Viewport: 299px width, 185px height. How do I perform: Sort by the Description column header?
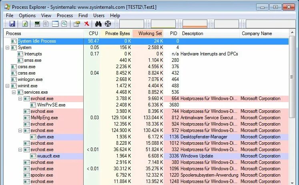coord(210,33)
